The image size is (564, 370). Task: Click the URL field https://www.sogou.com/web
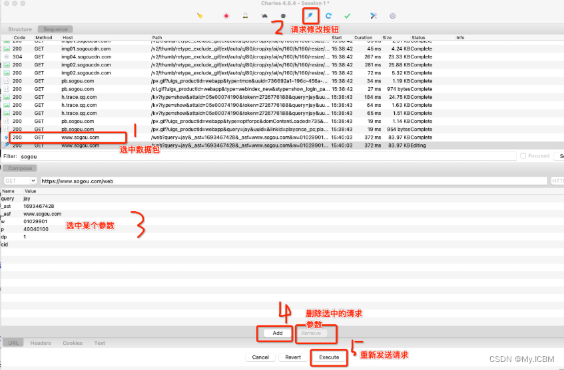(x=294, y=181)
